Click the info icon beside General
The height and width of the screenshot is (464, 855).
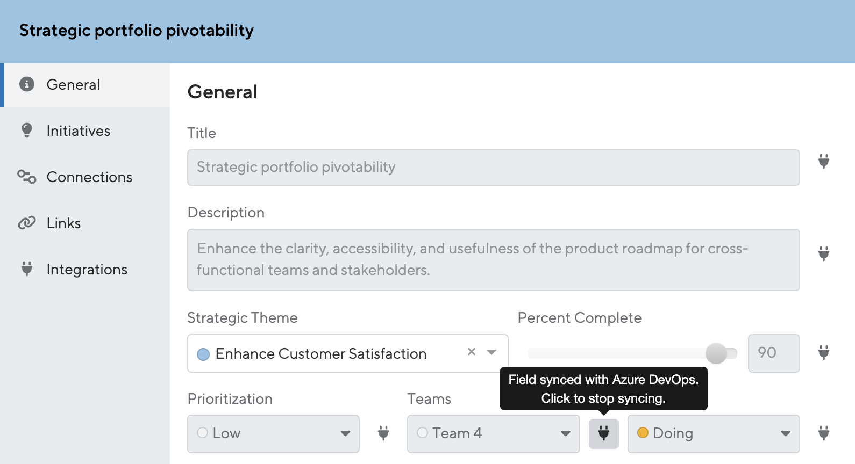pos(27,84)
